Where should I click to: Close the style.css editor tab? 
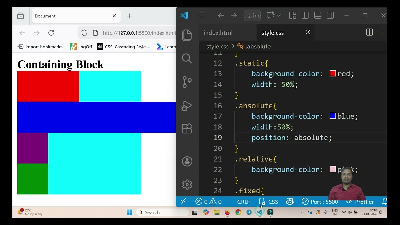pos(307,32)
